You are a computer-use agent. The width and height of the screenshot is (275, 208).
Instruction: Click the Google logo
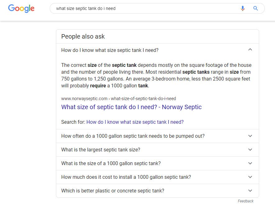pos(21,8)
